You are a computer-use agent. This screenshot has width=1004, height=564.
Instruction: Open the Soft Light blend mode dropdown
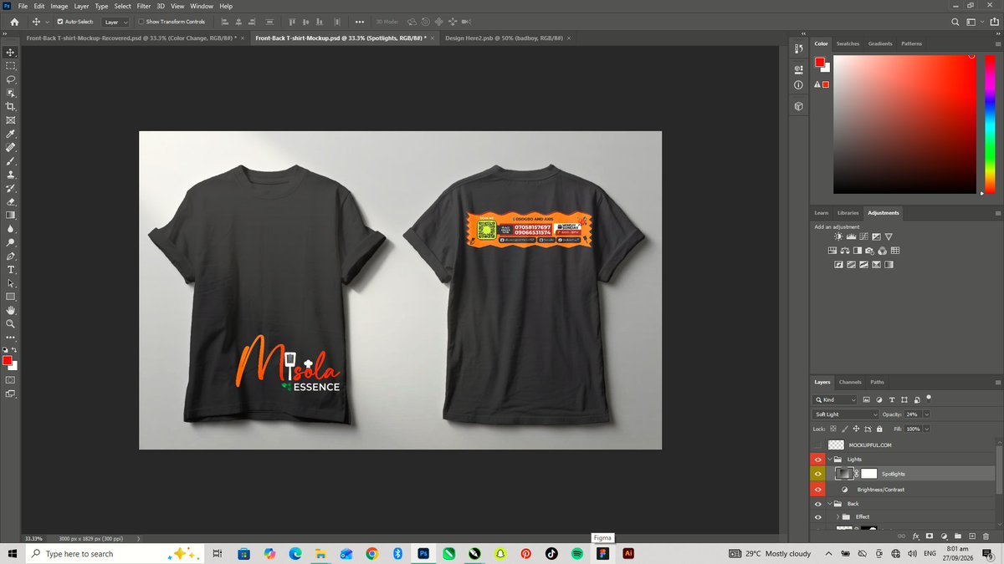coord(846,414)
